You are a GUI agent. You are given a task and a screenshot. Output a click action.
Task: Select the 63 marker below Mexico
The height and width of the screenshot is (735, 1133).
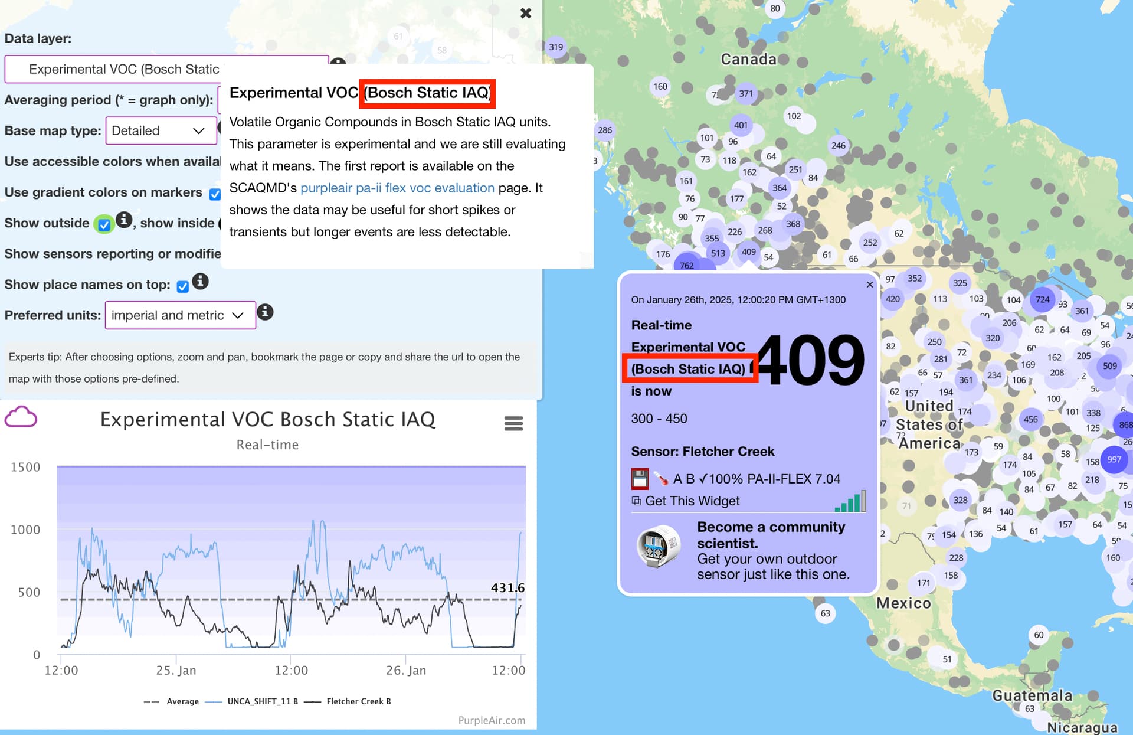(826, 613)
